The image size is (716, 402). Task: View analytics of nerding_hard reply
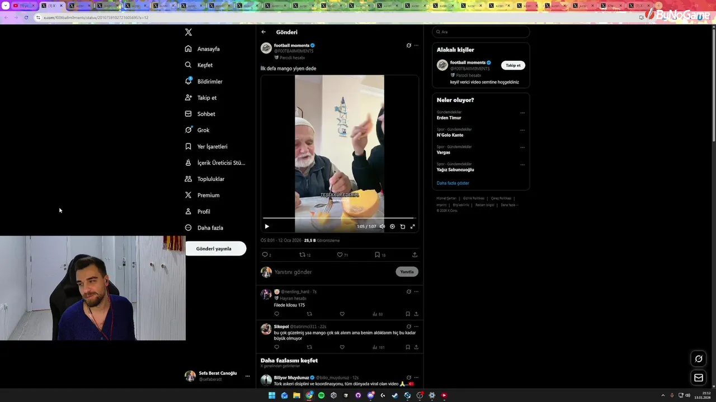coord(378,314)
